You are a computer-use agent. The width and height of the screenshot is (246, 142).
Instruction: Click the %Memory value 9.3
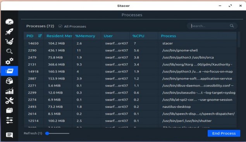point(79,64)
